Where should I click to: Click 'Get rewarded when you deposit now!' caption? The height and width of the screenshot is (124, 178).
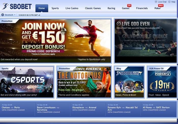coord(19,59)
